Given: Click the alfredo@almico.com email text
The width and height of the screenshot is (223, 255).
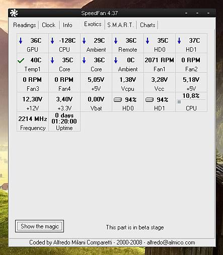Looking at the screenshot, I should point(171,242).
